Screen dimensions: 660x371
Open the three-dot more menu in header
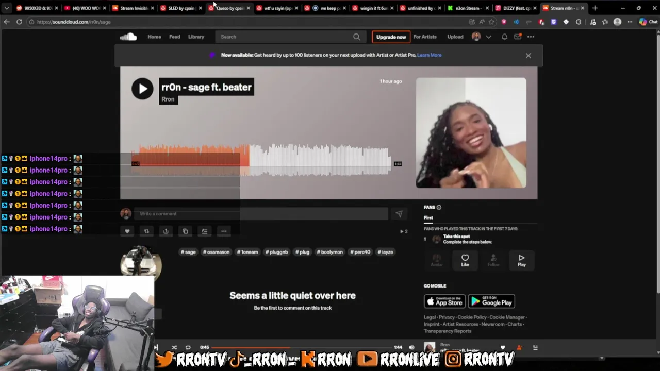(x=531, y=37)
